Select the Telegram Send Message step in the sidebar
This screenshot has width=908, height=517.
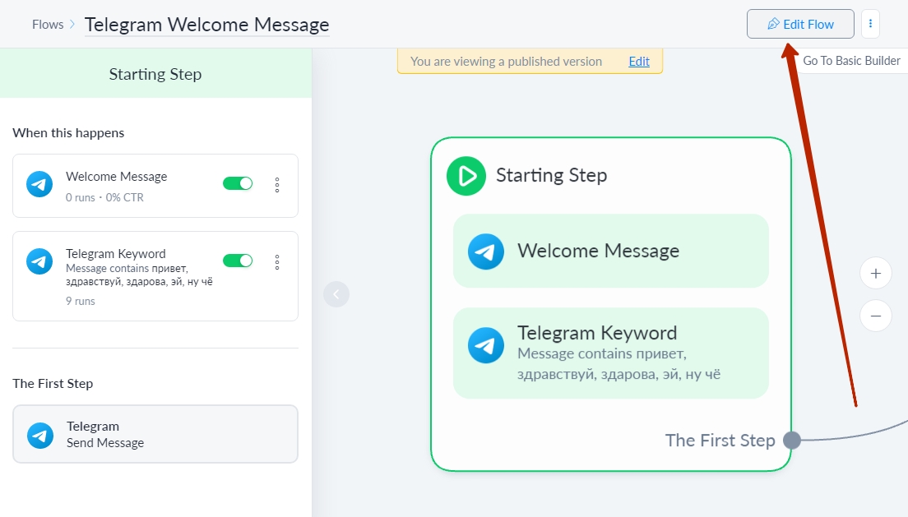point(155,434)
